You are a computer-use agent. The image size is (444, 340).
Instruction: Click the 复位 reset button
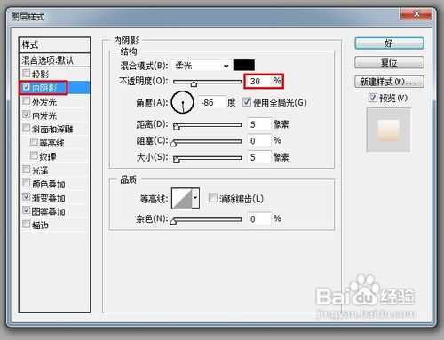click(x=389, y=62)
